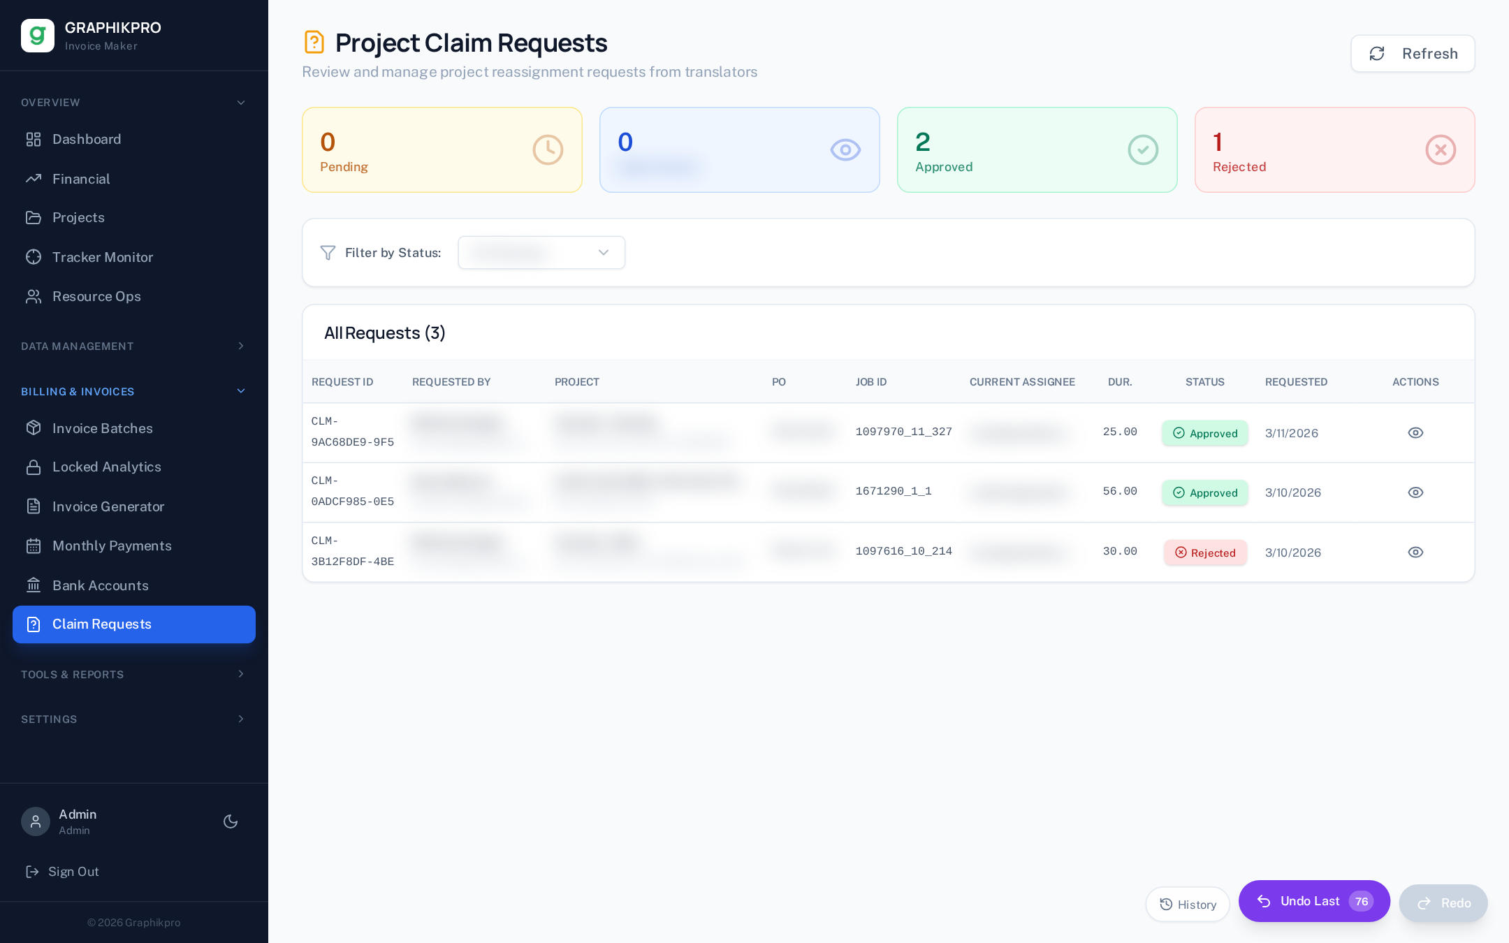Screen dimensions: 1509x943
Task: Click the page title claim icon
Action: (x=314, y=42)
